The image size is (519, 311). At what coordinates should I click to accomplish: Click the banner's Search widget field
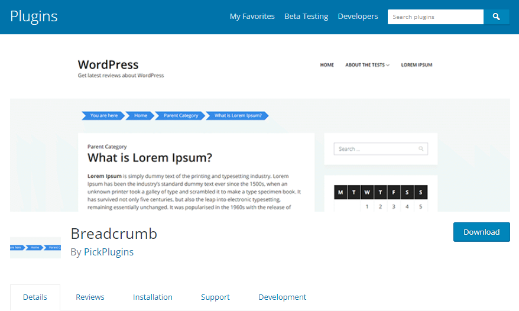[x=381, y=149]
